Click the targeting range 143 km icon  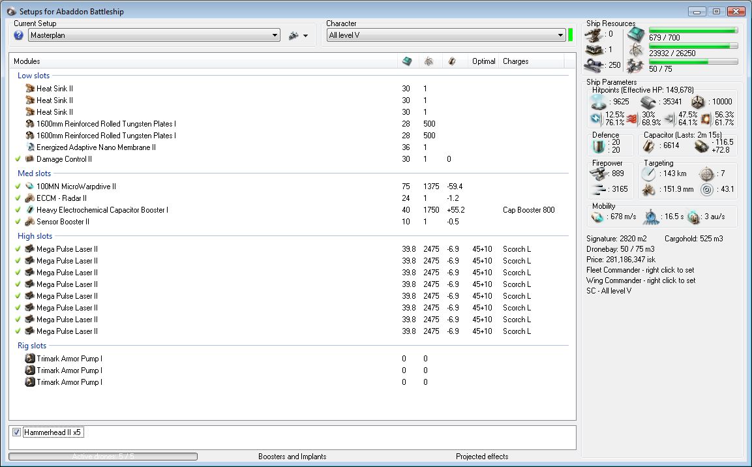[648, 173]
